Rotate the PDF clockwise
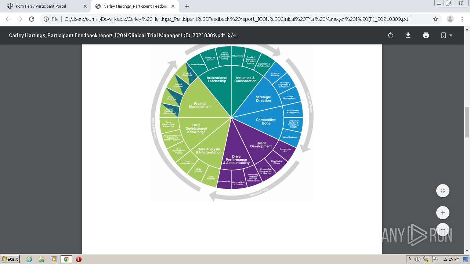Screen dimensions: 470x264 [x=391, y=35]
